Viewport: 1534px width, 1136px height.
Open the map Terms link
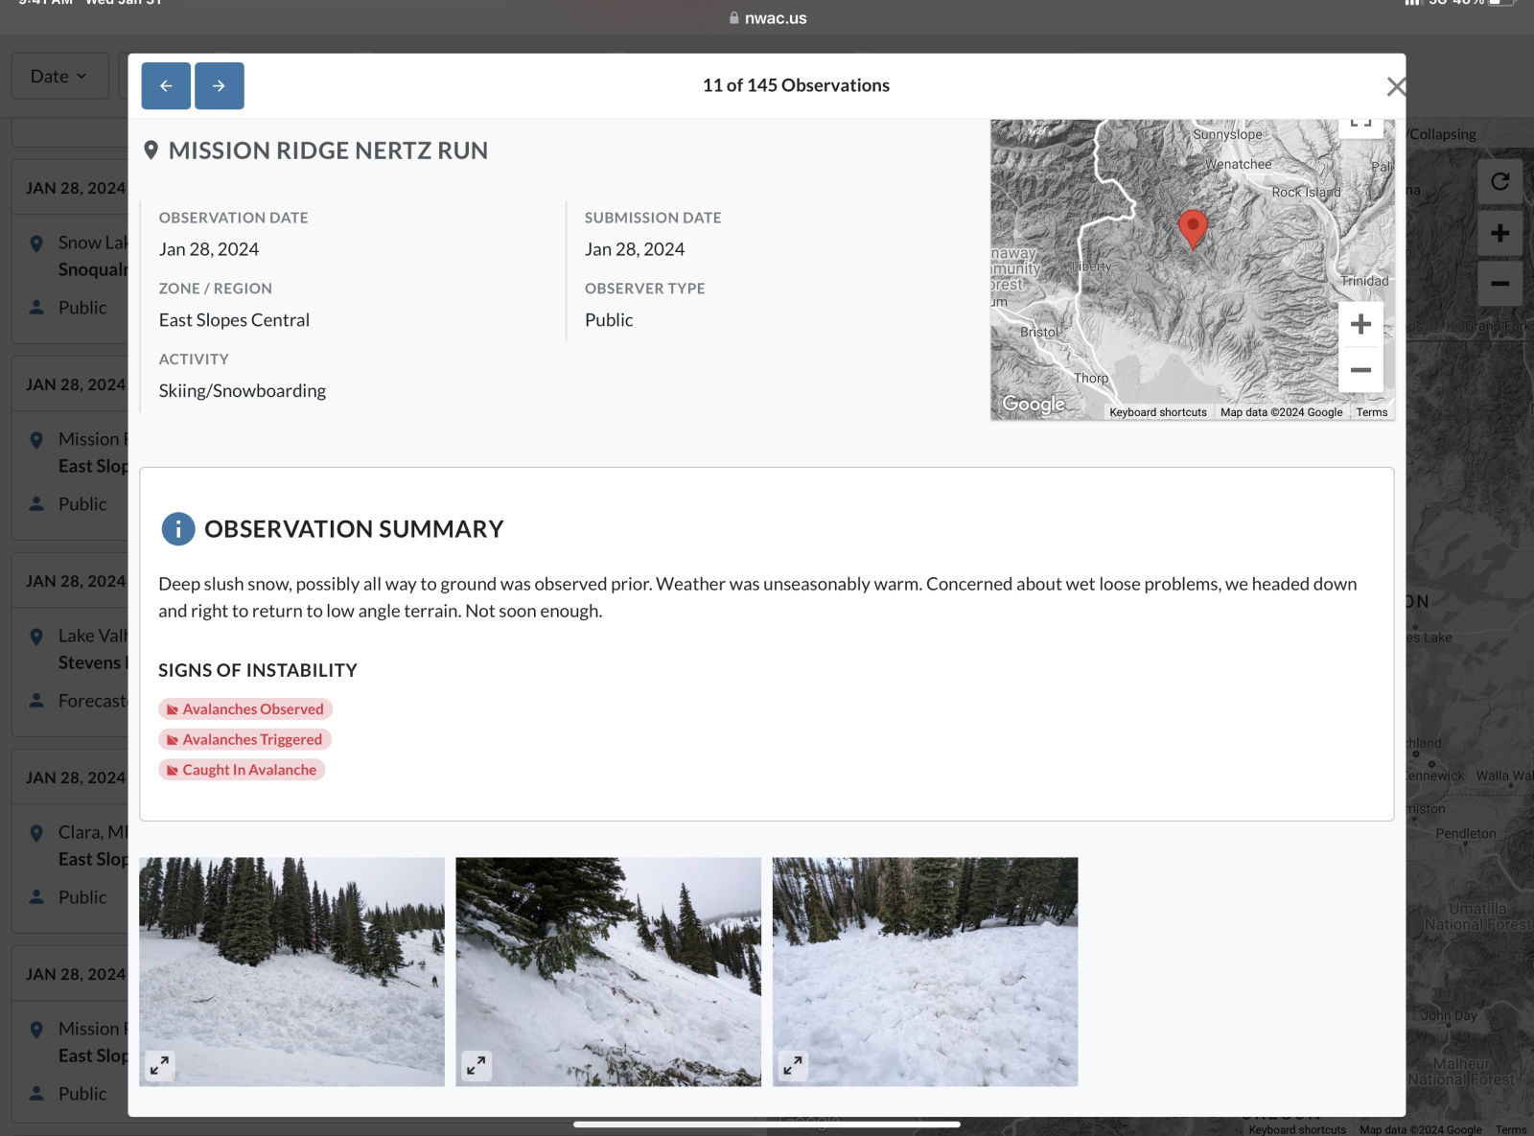pyautogui.click(x=1371, y=412)
